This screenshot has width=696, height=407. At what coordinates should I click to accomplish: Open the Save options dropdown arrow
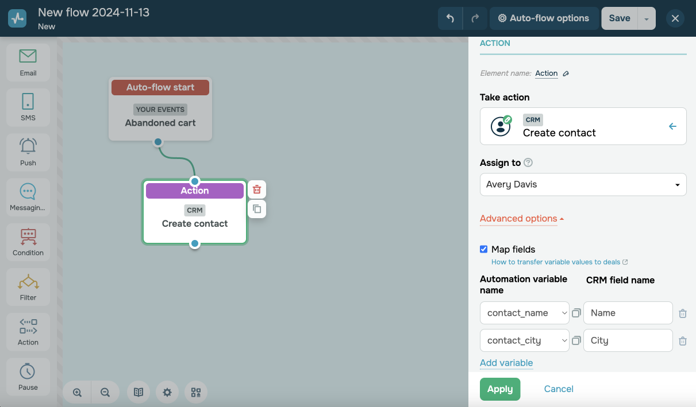[x=646, y=18]
